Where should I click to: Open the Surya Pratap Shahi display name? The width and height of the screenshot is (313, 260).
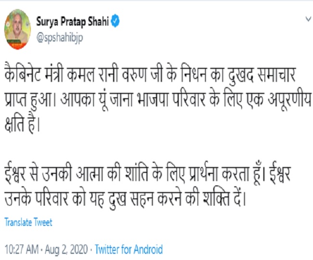coord(72,22)
